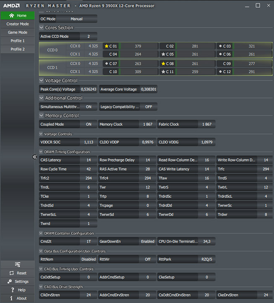Open the Profile 2 tab
The image size is (274, 303).
[x=18, y=49]
